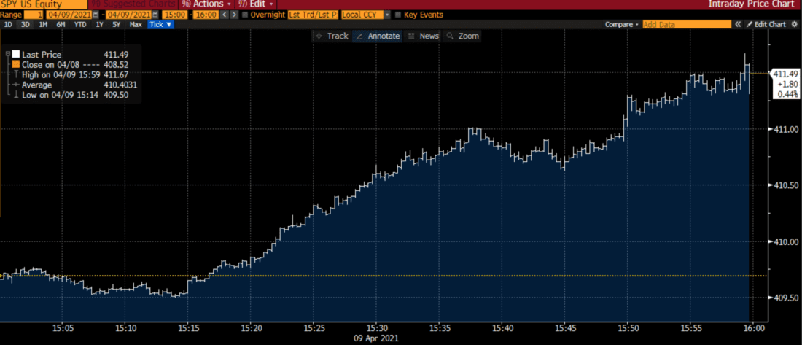Collapse the panel with double-left chevron
The height and width of the screenshot is (345, 802).
pyautogui.click(x=738, y=24)
